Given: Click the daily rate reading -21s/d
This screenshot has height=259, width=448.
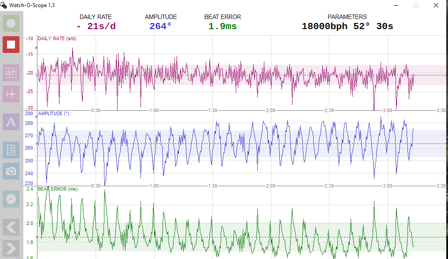Looking at the screenshot, I should click(x=96, y=26).
